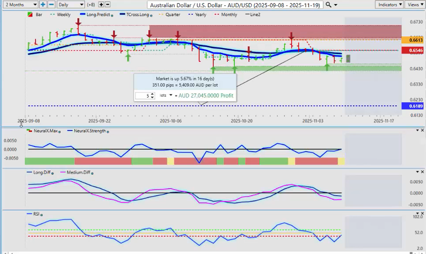This screenshot has width=426, height=254.
Task: Open the Views menu
Action: tap(414, 5)
